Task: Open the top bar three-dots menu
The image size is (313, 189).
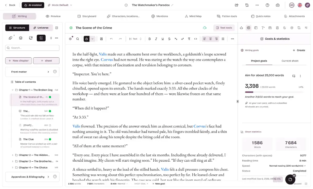Action: tap(257, 5)
